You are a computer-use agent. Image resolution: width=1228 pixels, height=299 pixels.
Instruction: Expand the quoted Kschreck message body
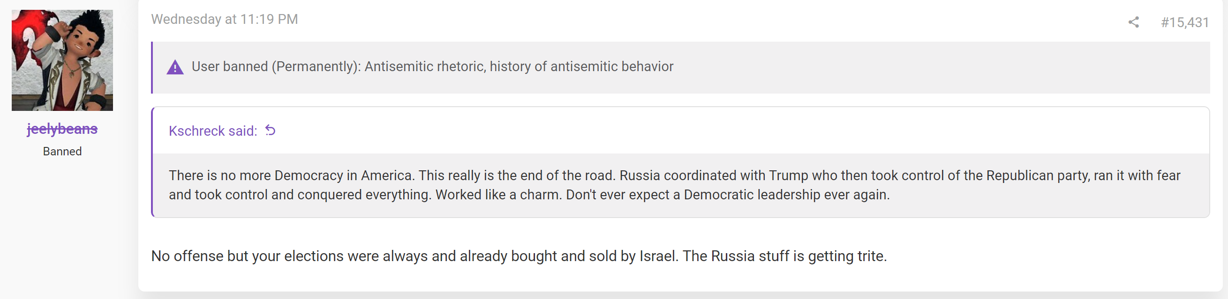pos(680,185)
